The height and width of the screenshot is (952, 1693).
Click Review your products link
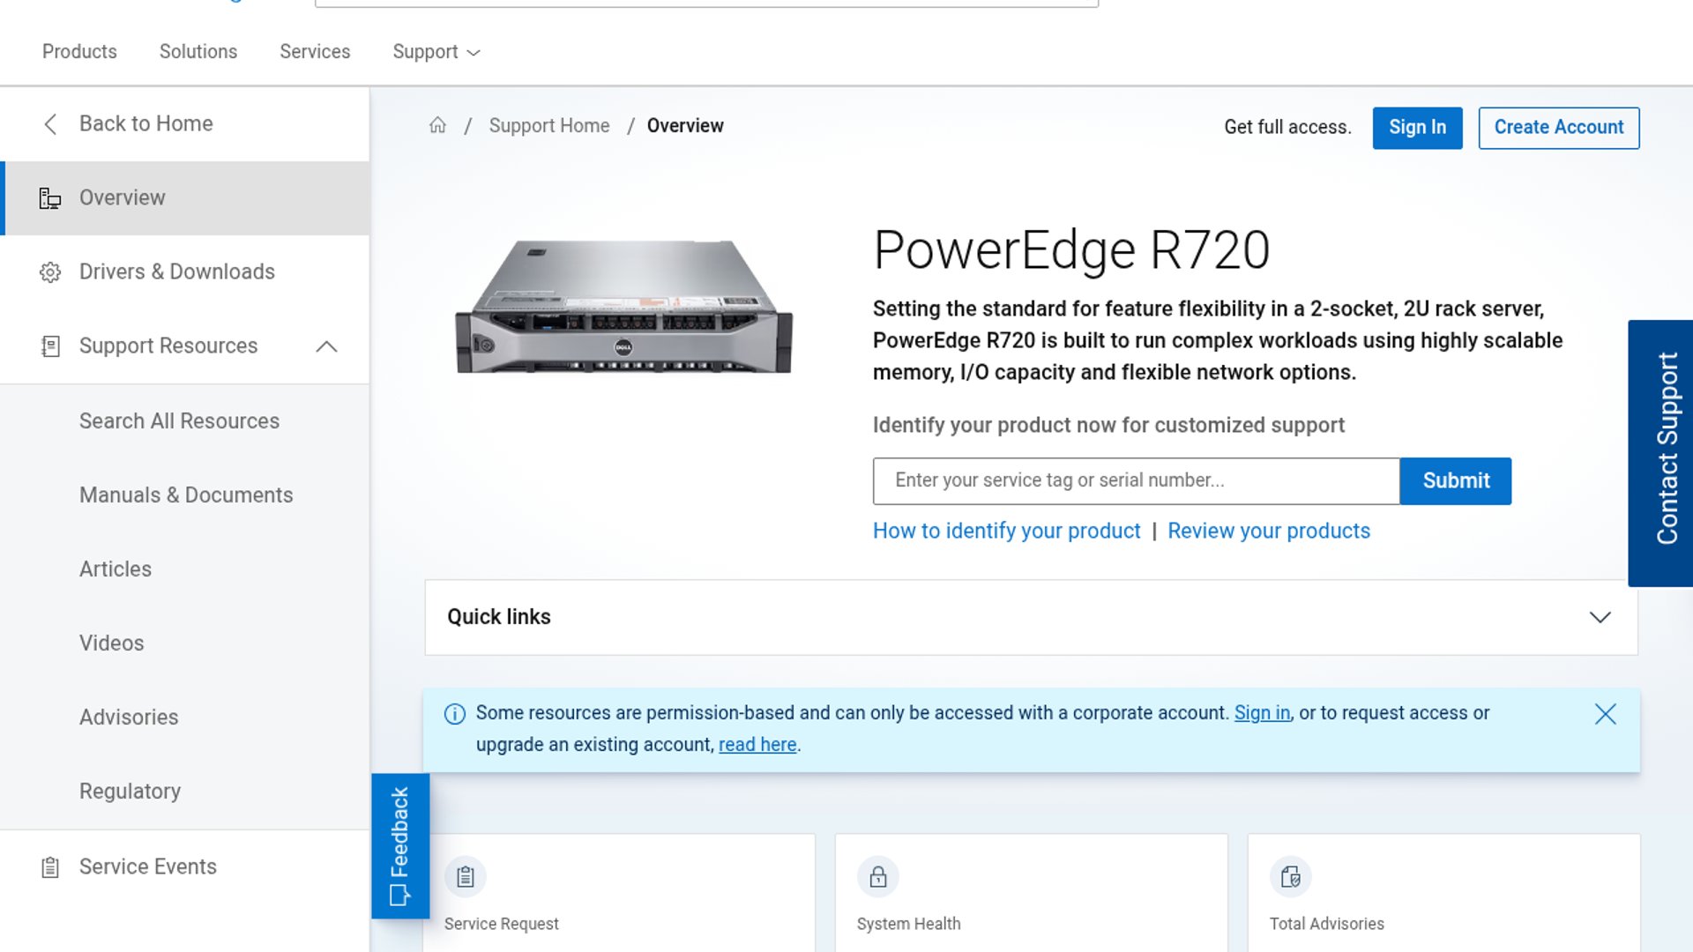(x=1269, y=532)
